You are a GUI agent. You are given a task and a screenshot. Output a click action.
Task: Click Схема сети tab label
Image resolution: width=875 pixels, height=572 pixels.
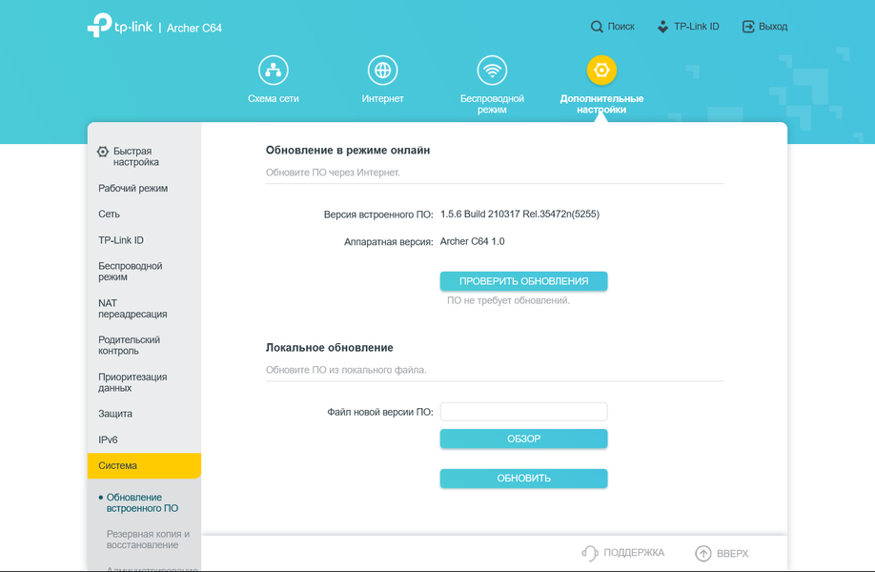(x=274, y=99)
